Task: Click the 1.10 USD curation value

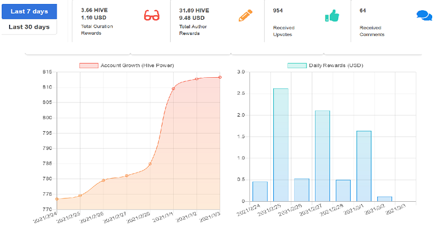Action: [x=93, y=17]
